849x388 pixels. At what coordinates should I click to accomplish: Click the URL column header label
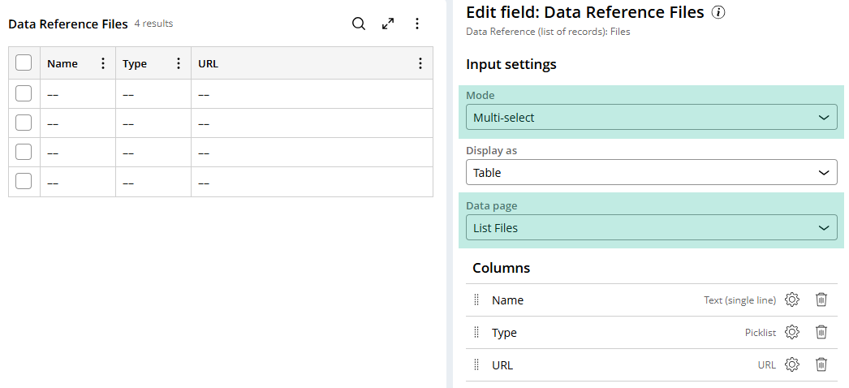click(209, 64)
